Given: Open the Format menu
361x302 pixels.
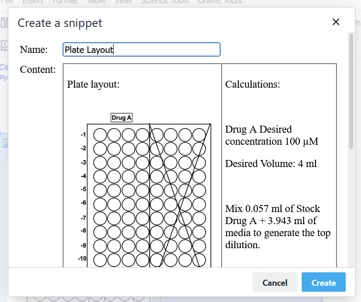Looking at the screenshot, I should coord(65,2).
